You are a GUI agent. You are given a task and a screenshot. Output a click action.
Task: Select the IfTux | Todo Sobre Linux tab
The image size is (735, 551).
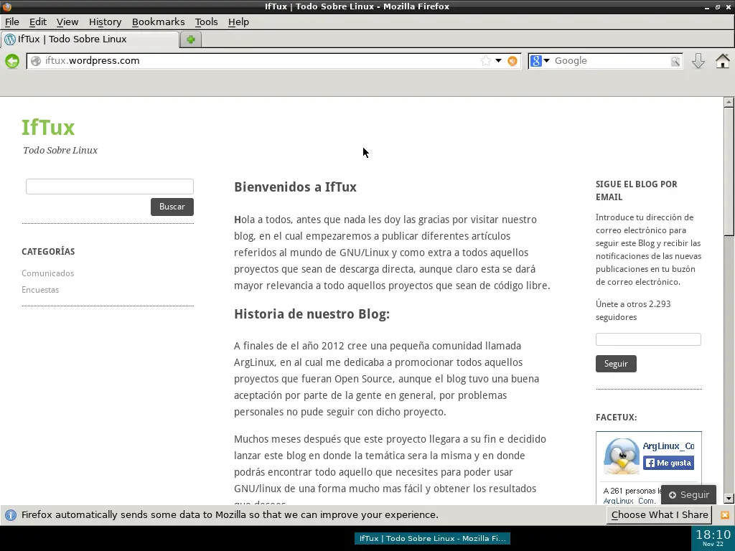[x=90, y=39]
